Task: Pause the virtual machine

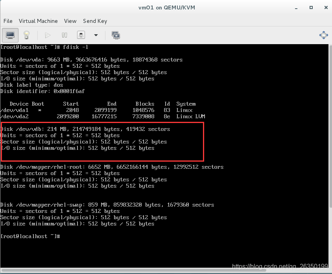Action: [x=65, y=35]
